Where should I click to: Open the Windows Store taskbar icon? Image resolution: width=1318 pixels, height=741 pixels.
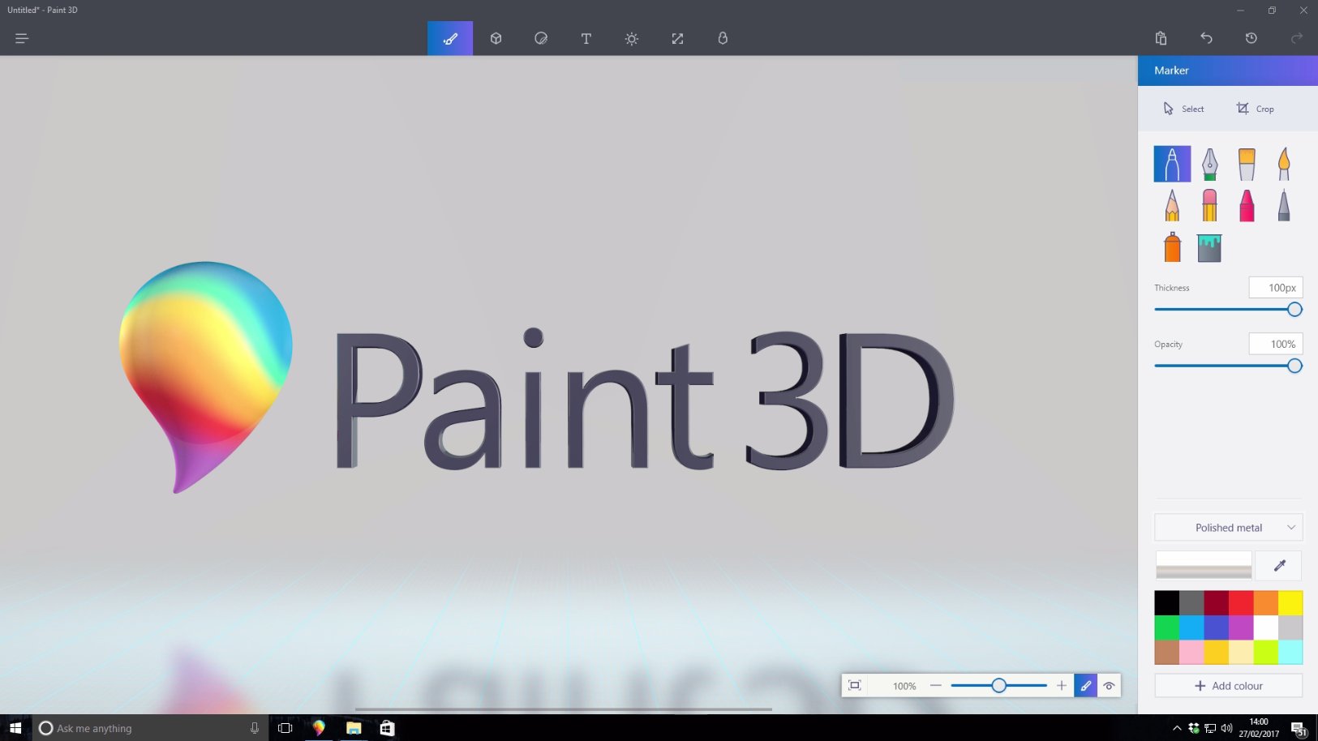tap(387, 728)
